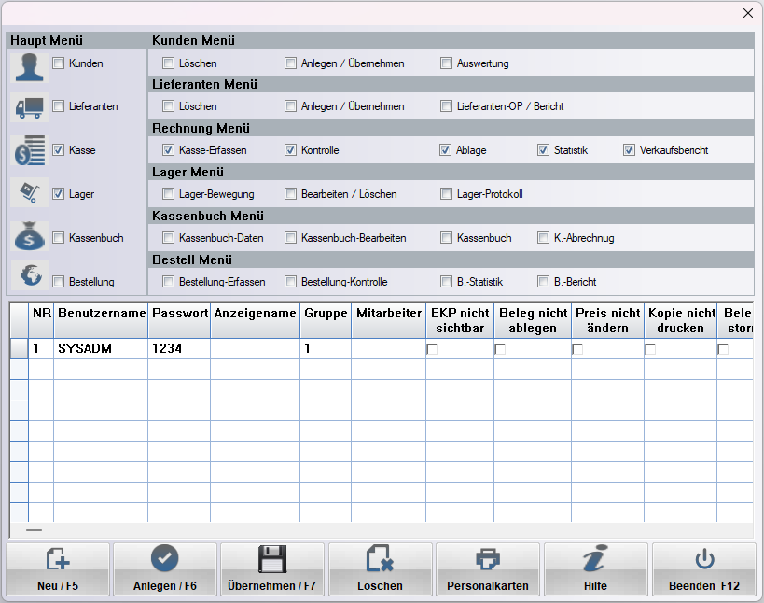
Task: Toggle Kopie nicht drucken for SYSADM
Action: pyautogui.click(x=650, y=349)
